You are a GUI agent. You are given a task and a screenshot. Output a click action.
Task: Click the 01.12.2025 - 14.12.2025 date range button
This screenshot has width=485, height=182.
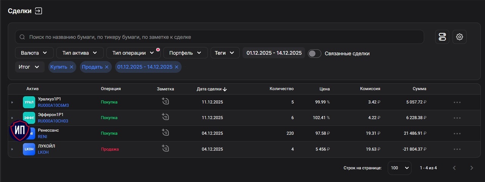274,53
